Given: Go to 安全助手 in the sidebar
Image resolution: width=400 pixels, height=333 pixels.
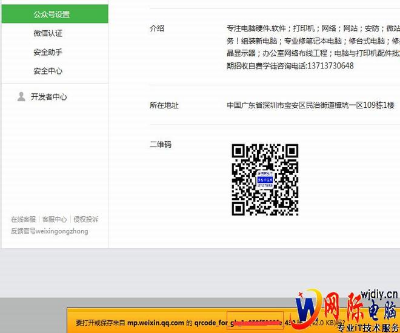Looking at the screenshot, I should point(48,52).
